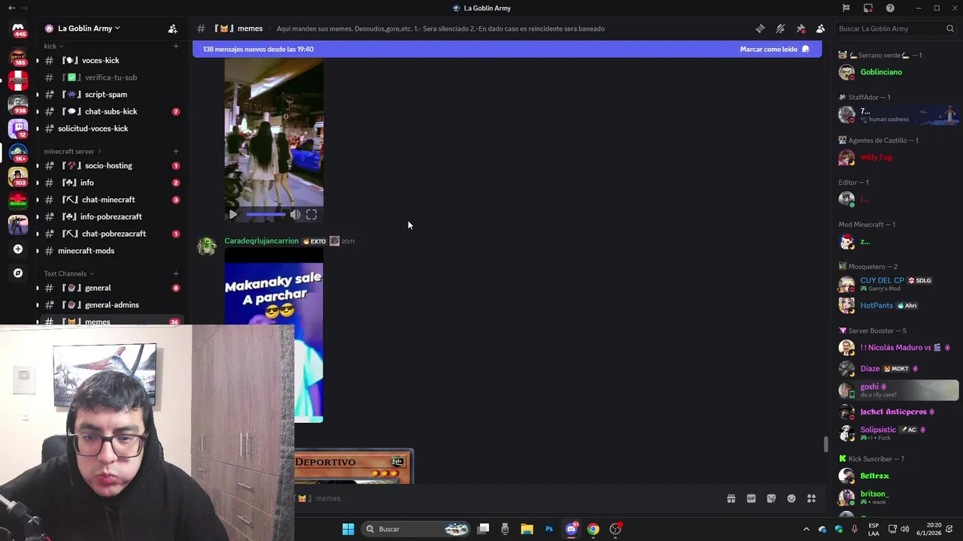Click the Windows taskbar Buscar search box
Screen dimensions: 963x541
point(415,529)
